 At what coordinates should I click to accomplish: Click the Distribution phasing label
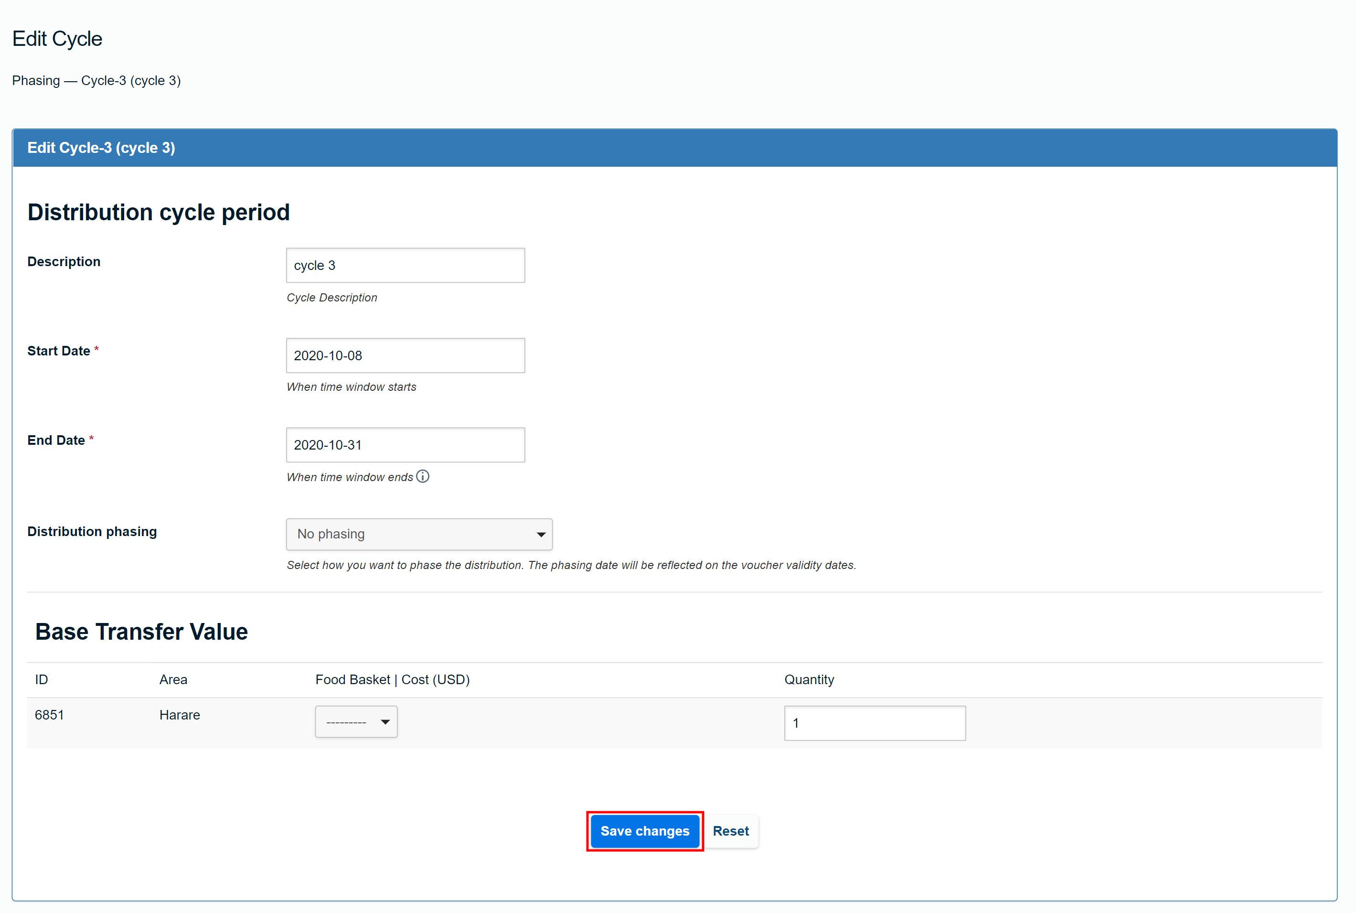92,532
